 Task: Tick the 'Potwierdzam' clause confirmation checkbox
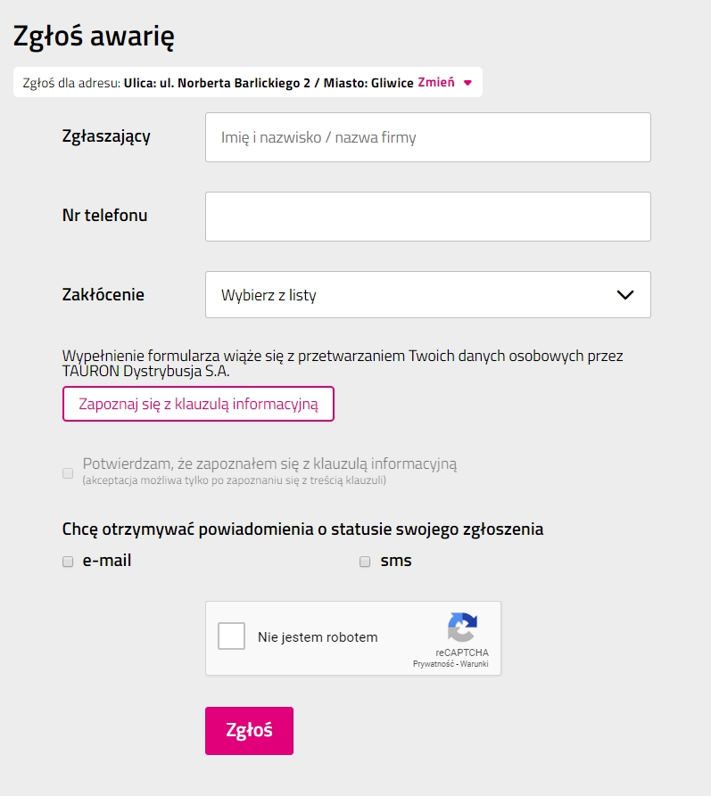(68, 473)
